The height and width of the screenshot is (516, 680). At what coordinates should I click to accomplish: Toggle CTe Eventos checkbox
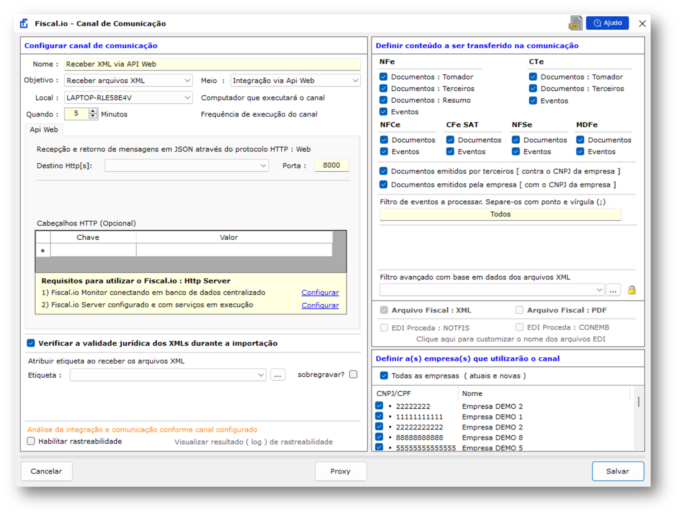tap(533, 100)
